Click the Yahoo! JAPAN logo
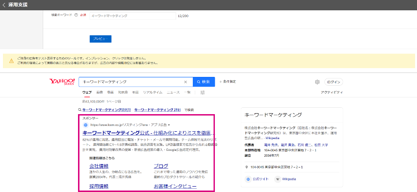The height and width of the screenshot is (192, 417). 62,82
